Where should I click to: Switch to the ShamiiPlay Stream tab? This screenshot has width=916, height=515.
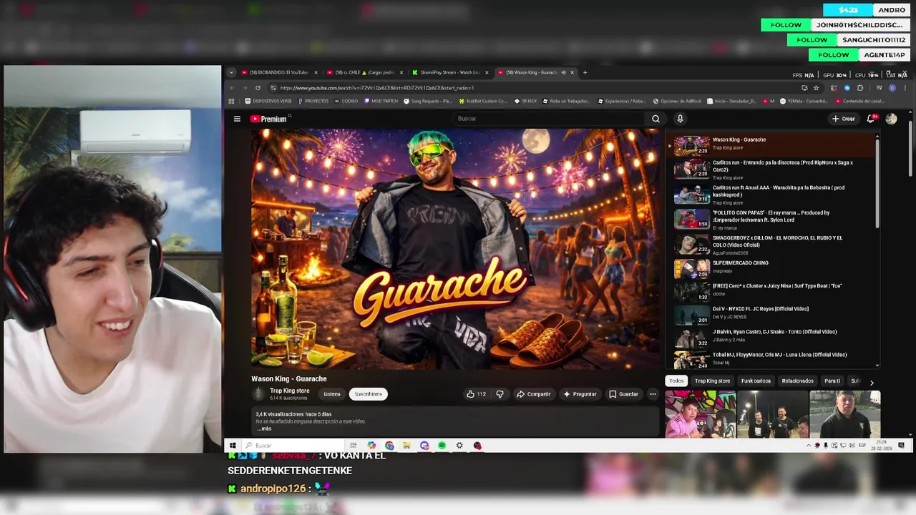[449, 72]
